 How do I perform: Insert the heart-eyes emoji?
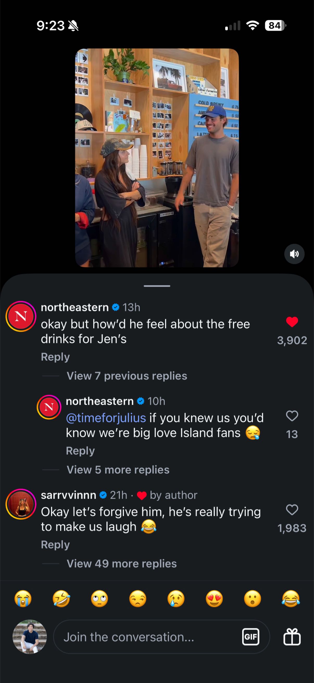pos(214,599)
